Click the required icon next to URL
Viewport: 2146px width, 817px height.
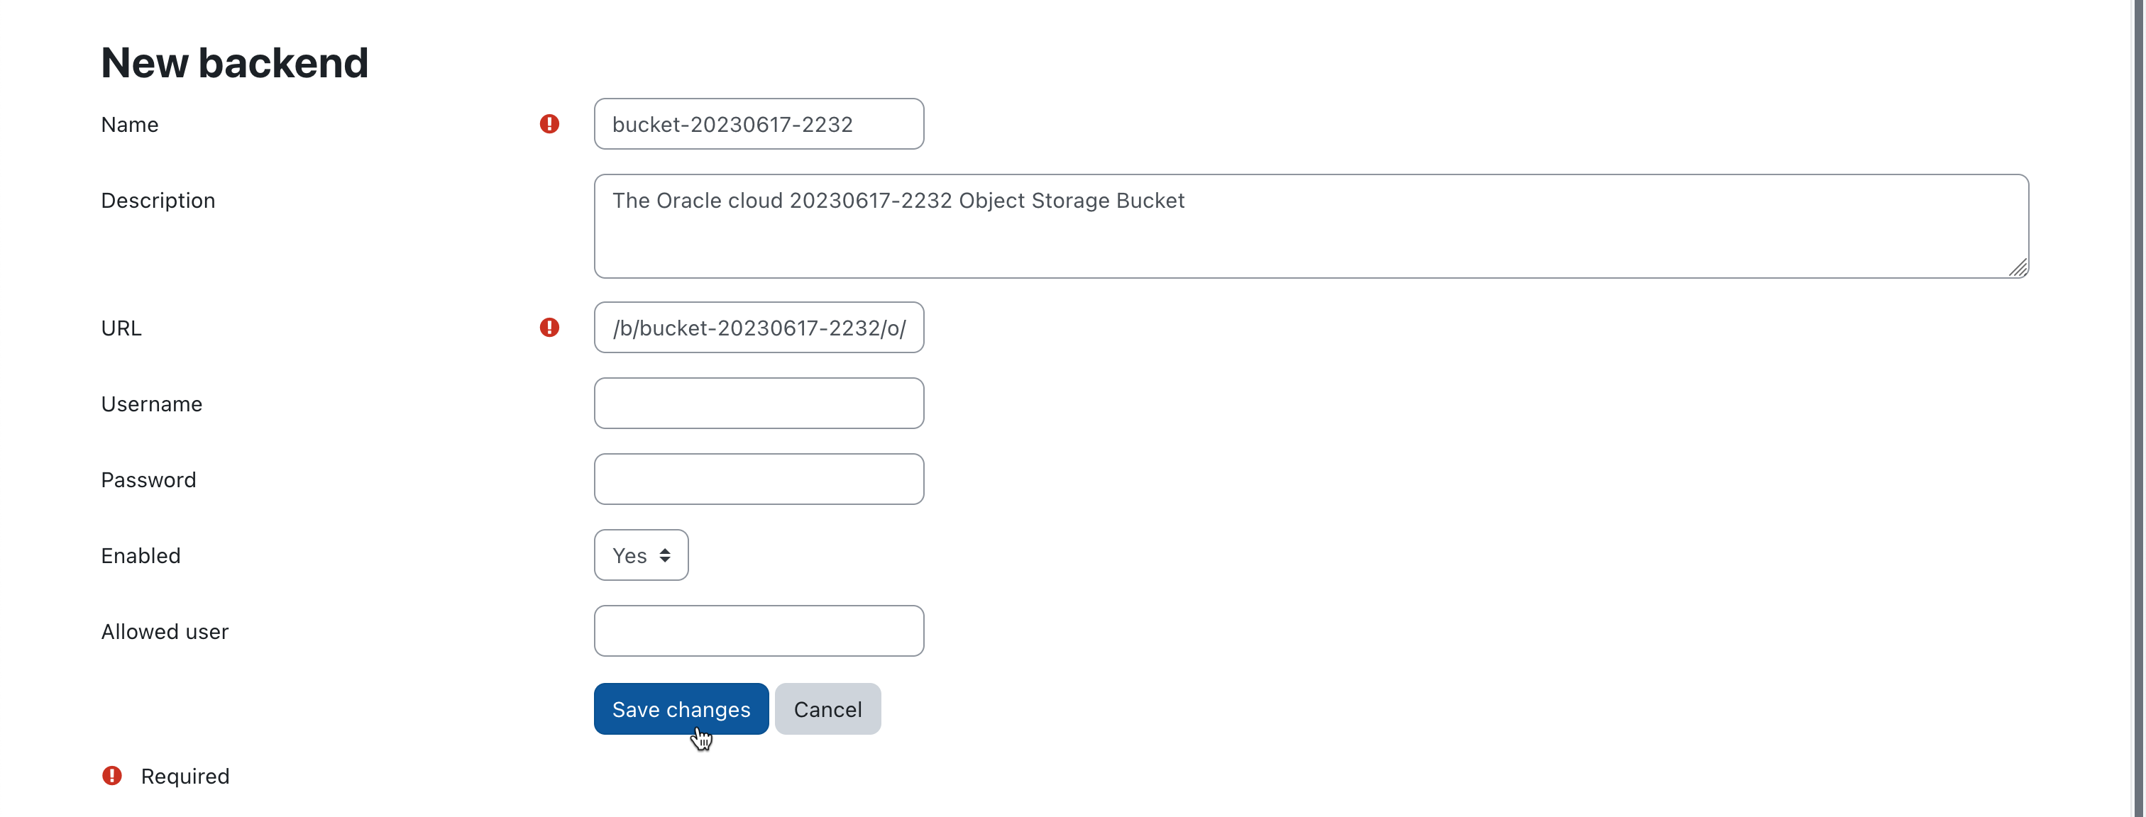[549, 328]
